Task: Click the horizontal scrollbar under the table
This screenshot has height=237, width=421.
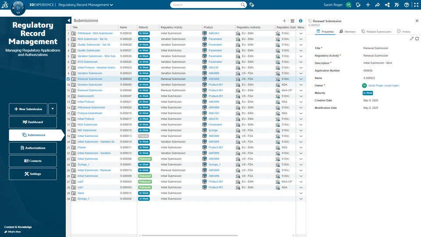Action: 189,235
